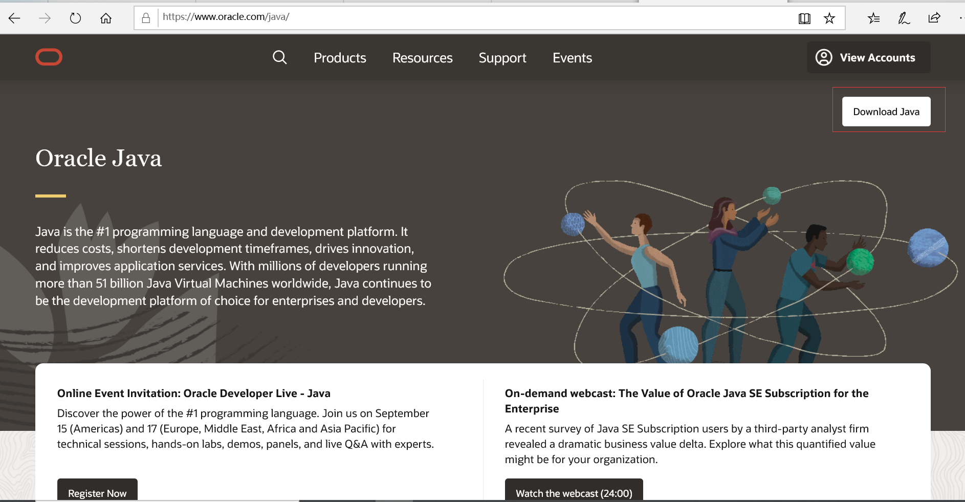This screenshot has width=965, height=502.
Task: Open the Resources menu
Action: [422, 58]
